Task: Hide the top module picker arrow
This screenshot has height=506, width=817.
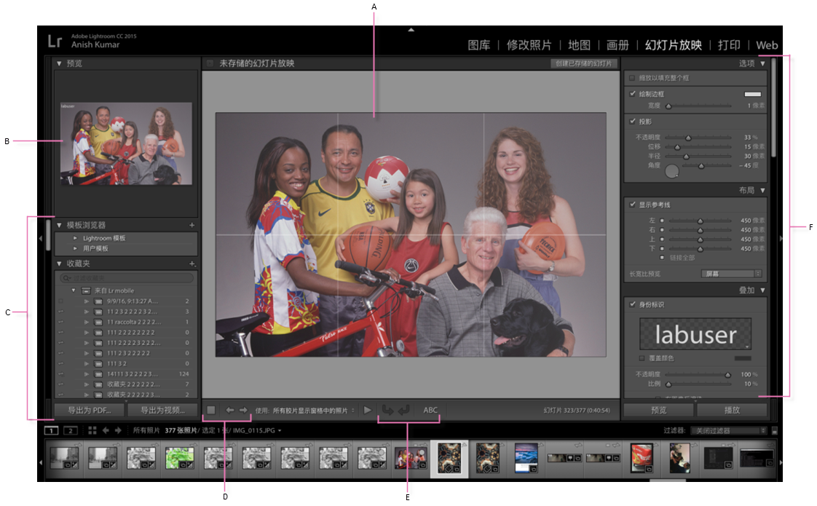Action: 411,30
